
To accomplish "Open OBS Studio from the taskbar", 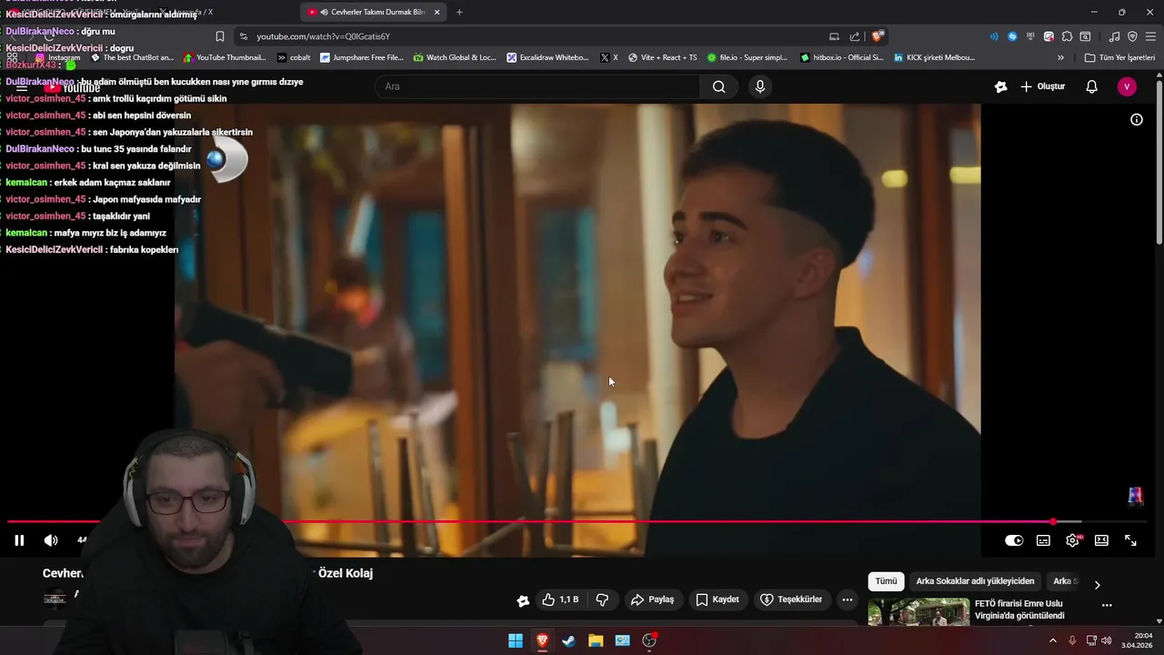I will pyautogui.click(x=649, y=640).
